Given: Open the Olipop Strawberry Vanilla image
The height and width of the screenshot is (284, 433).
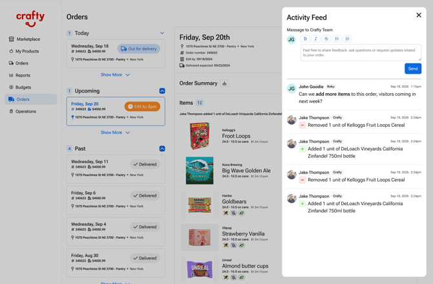Looking at the screenshot, I should click(200, 237).
